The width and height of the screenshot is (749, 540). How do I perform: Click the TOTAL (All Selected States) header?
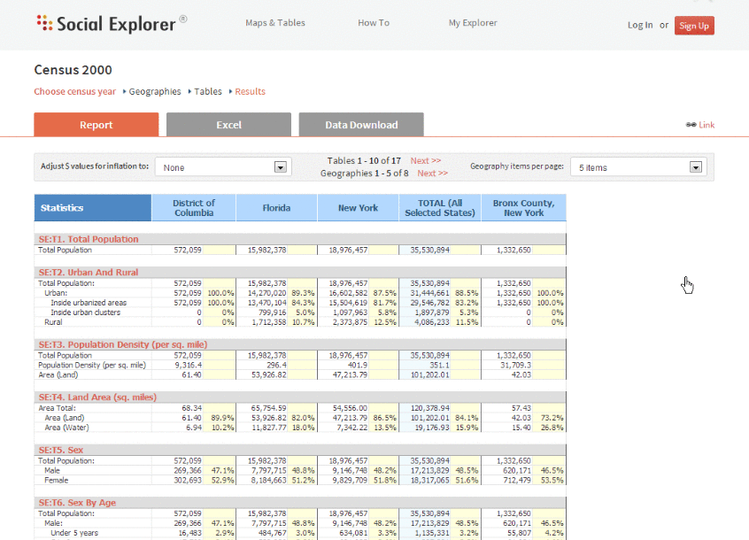[x=440, y=208]
